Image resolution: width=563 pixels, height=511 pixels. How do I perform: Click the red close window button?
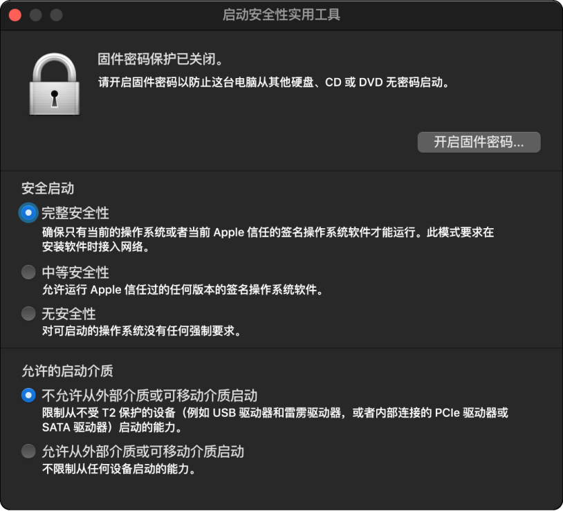15,15
